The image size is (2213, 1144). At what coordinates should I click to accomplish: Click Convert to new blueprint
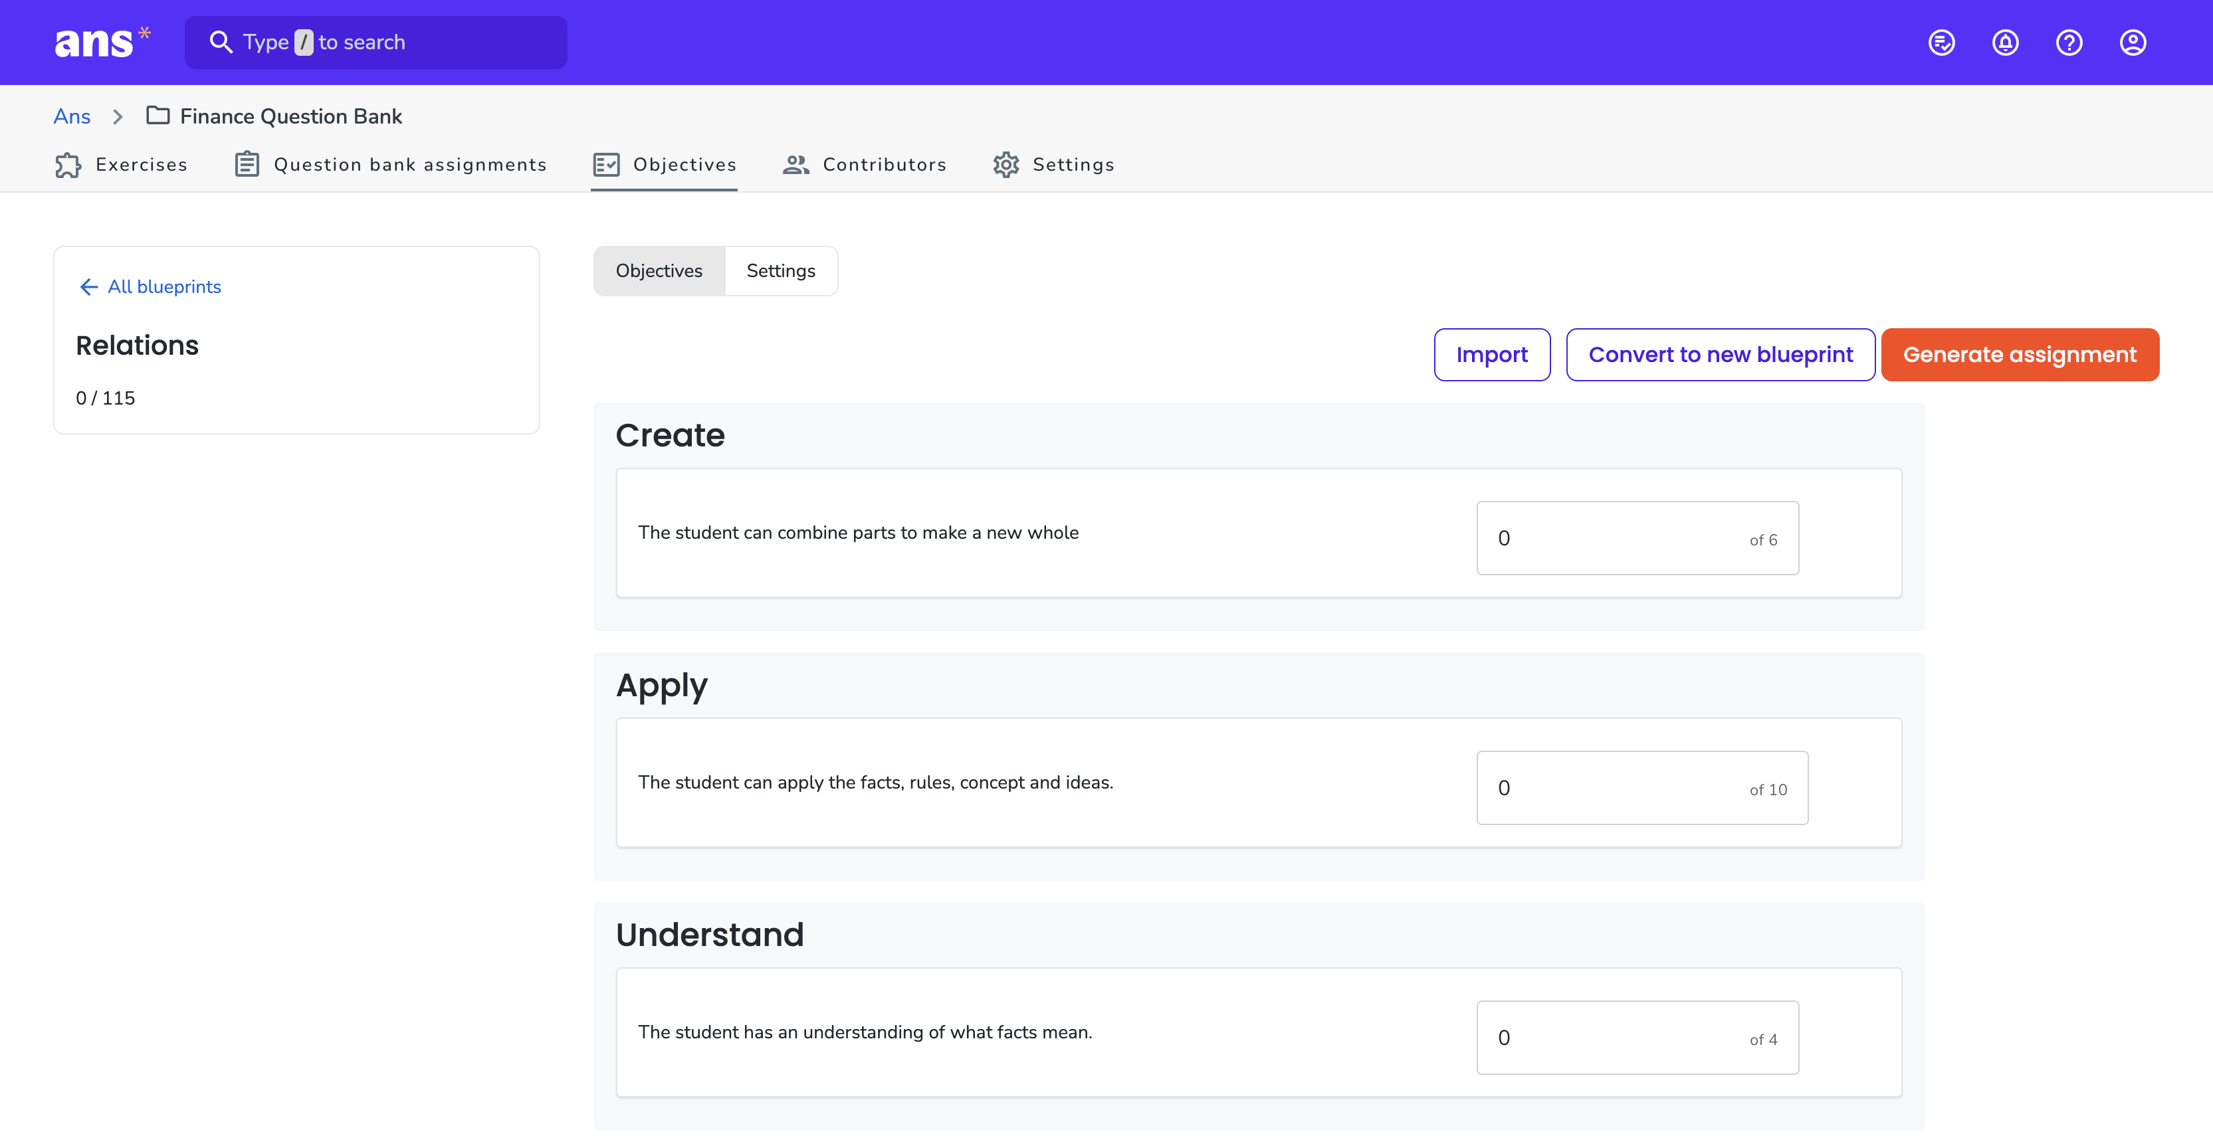click(x=1720, y=355)
